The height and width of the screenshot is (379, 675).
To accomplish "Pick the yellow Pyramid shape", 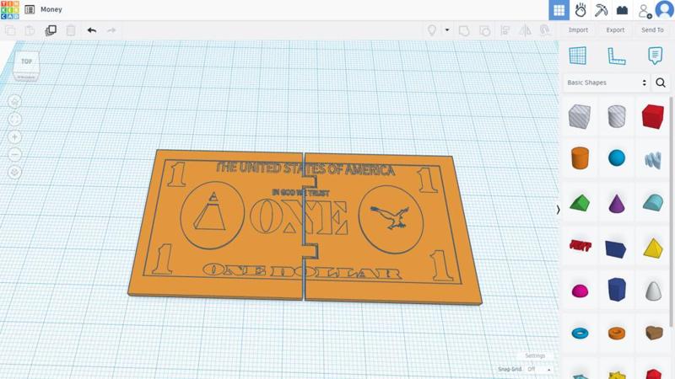I will (653, 248).
